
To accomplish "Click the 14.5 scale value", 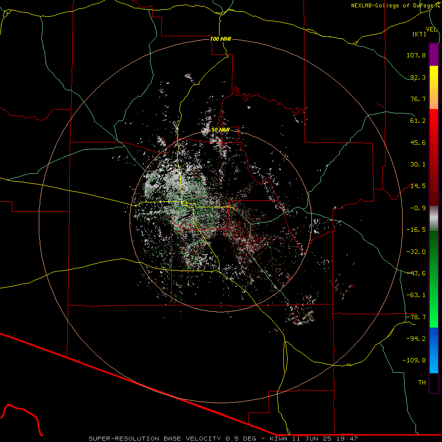I will [418, 186].
